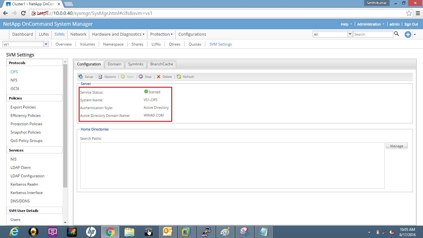
Task: Click the search magnifier icon
Action: (x=397, y=34)
